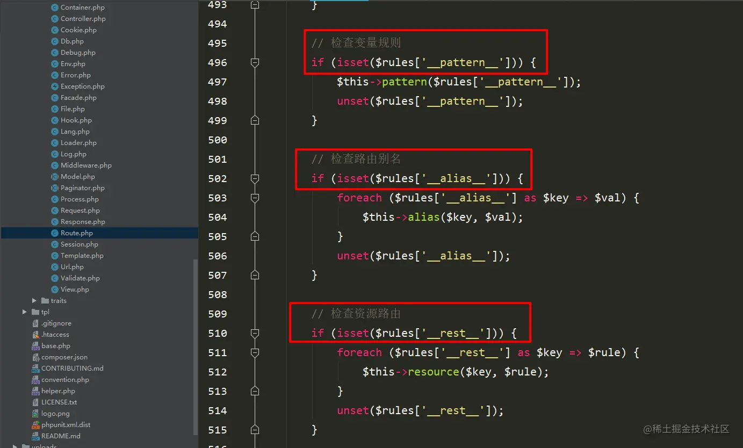Select Controller.php file

pos(83,19)
